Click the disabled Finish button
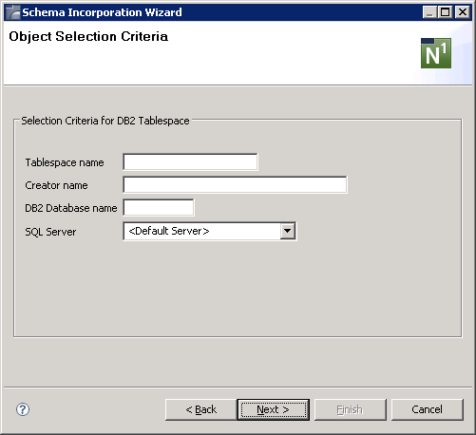 350,409
